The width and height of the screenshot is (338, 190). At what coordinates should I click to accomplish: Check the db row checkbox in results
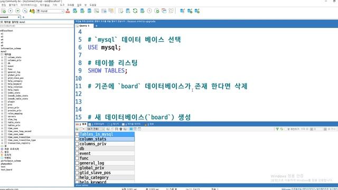pos(77,148)
